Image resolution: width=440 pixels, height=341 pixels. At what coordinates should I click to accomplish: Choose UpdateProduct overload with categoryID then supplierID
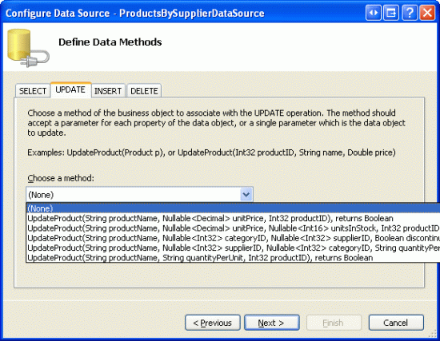[x=233, y=238]
